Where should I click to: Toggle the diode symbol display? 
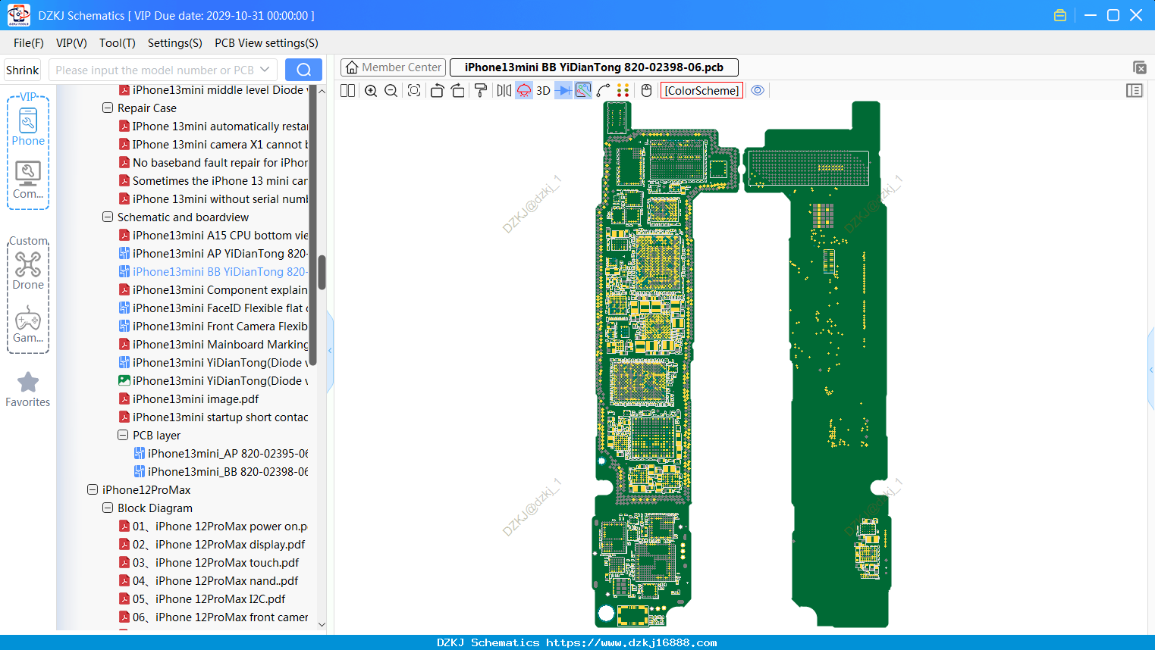click(x=563, y=90)
